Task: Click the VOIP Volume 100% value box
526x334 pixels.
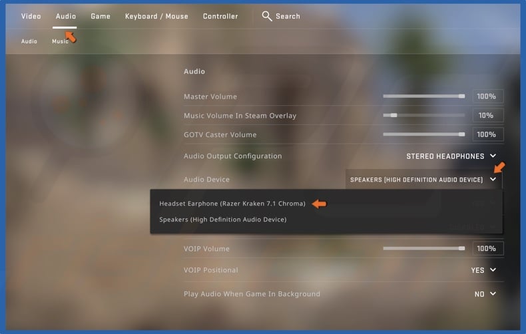Action: [x=488, y=248]
